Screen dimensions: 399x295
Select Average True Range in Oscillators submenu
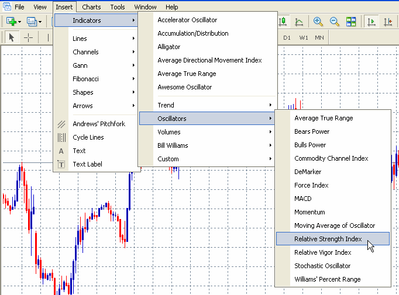(x=333, y=118)
